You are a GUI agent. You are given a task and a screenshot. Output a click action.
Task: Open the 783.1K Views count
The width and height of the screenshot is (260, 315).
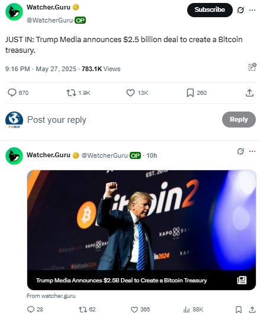click(101, 69)
